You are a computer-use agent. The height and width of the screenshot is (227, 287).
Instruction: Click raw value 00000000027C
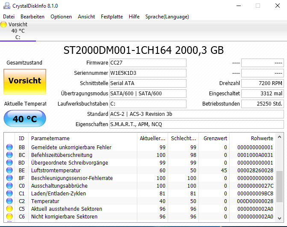[255, 186]
